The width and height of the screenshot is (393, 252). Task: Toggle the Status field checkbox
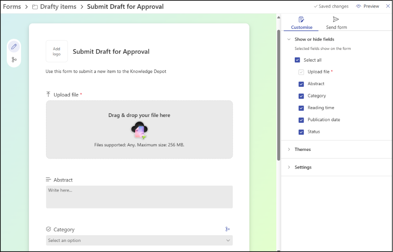301,132
